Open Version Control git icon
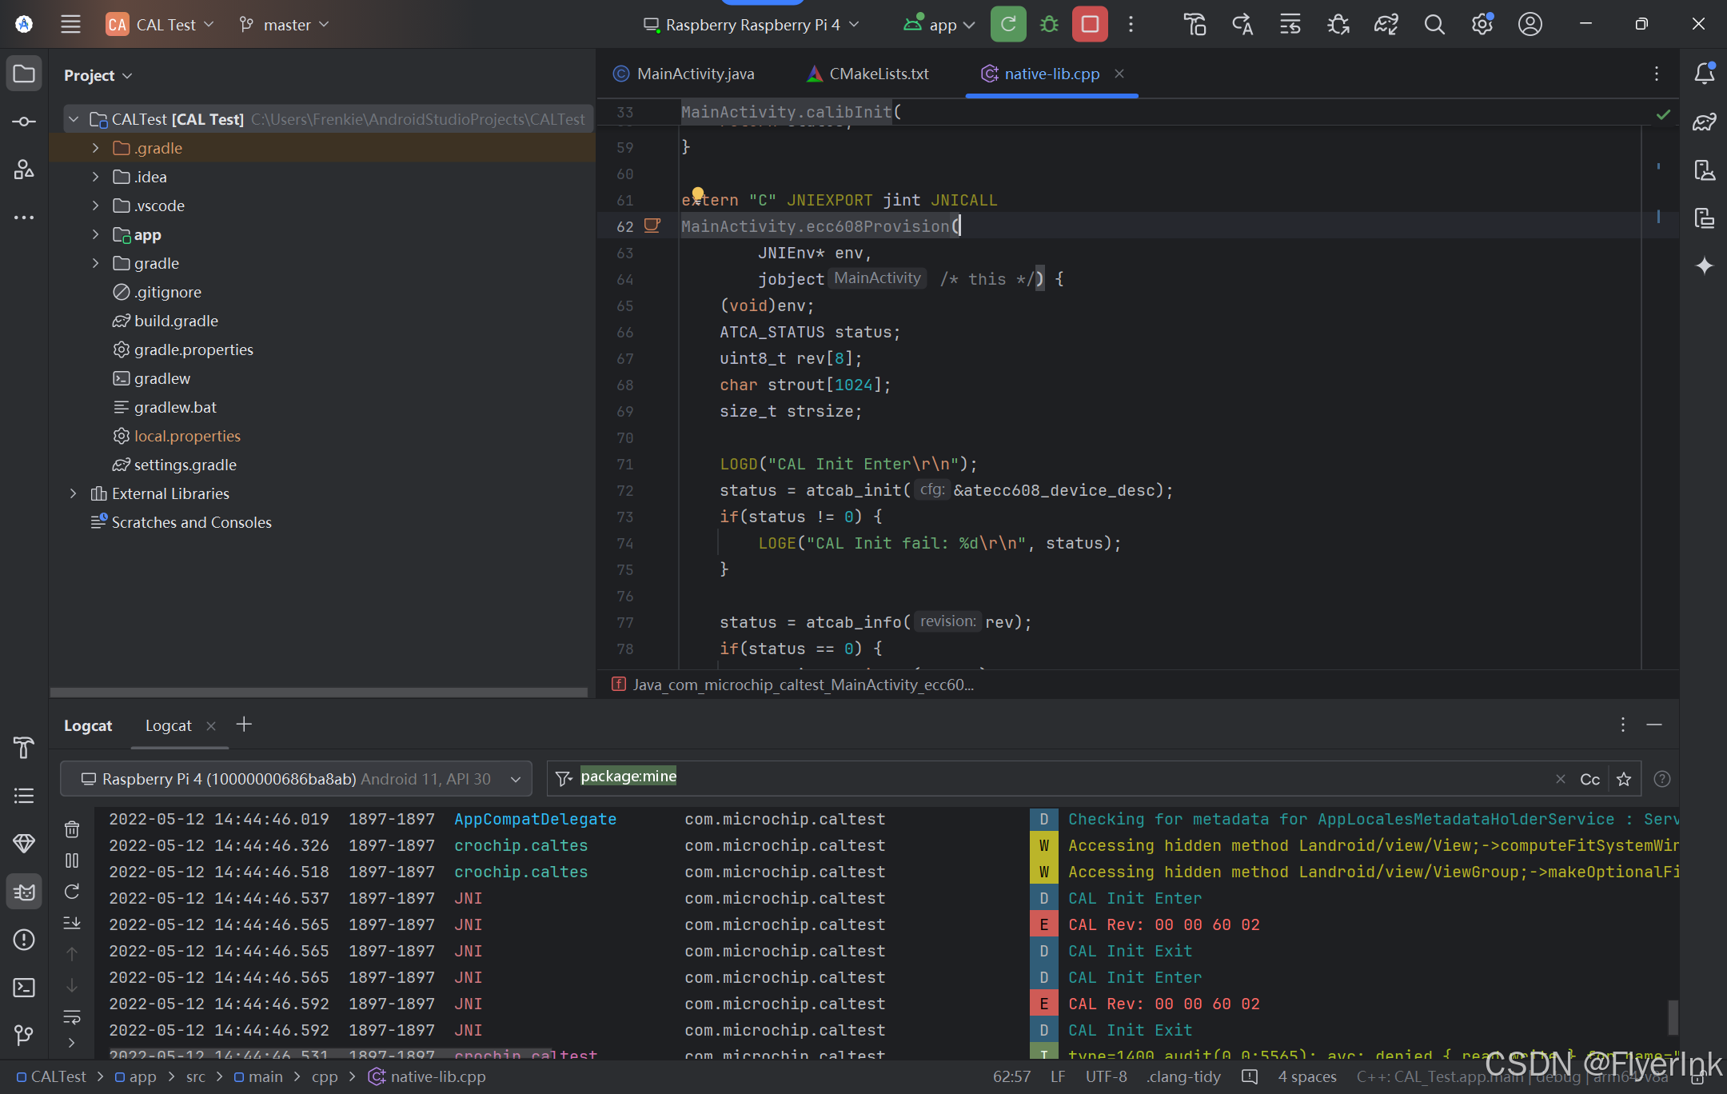Viewport: 1727px width, 1094px height. tap(24, 1036)
